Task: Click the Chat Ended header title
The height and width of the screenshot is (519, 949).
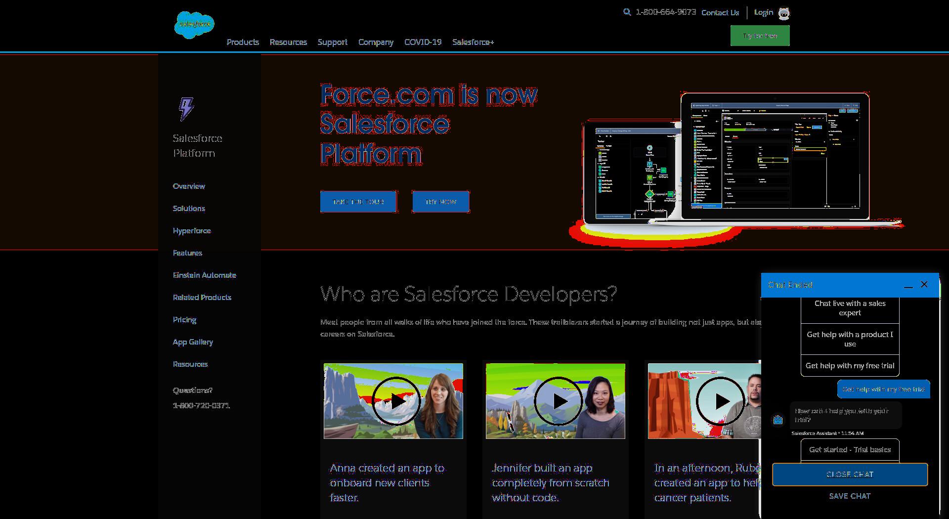Action: (790, 285)
